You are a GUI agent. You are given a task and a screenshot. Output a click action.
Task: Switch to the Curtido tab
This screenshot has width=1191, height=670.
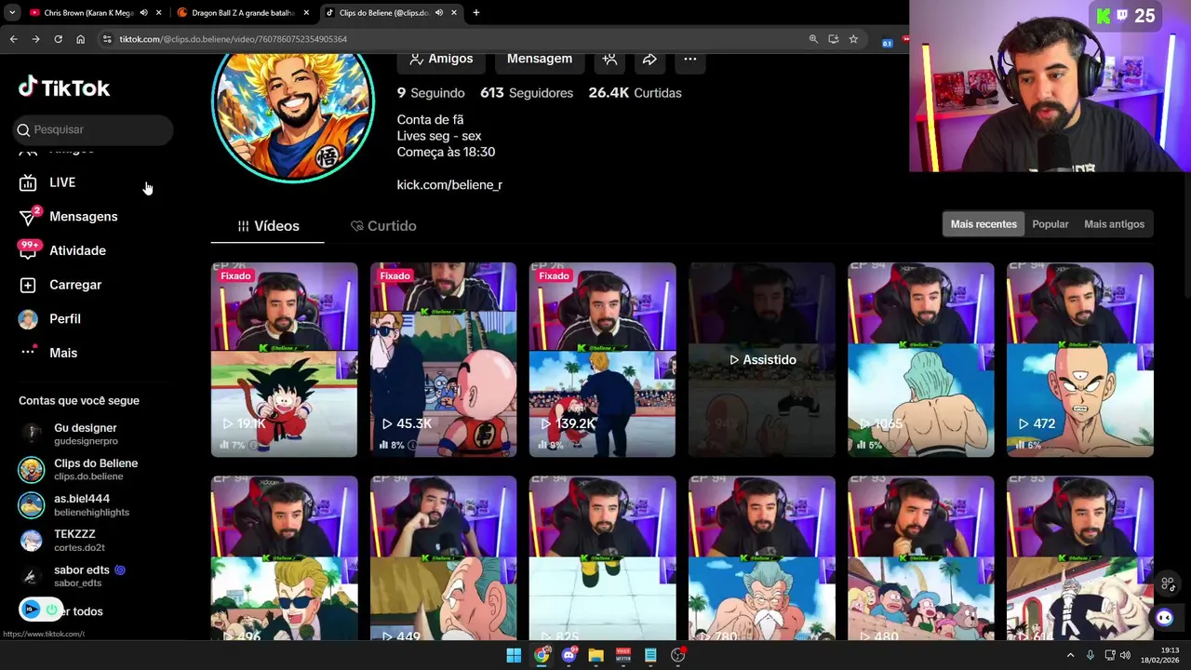[x=383, y=226]
